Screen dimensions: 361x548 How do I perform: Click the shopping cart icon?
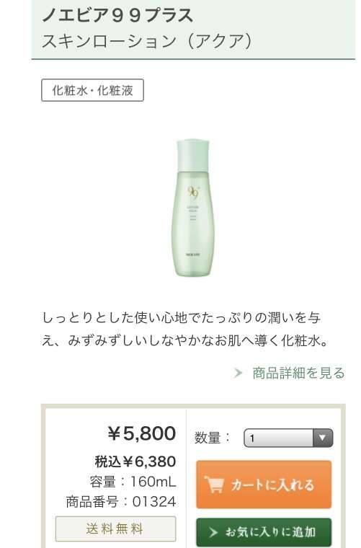(x=214, y=485)
